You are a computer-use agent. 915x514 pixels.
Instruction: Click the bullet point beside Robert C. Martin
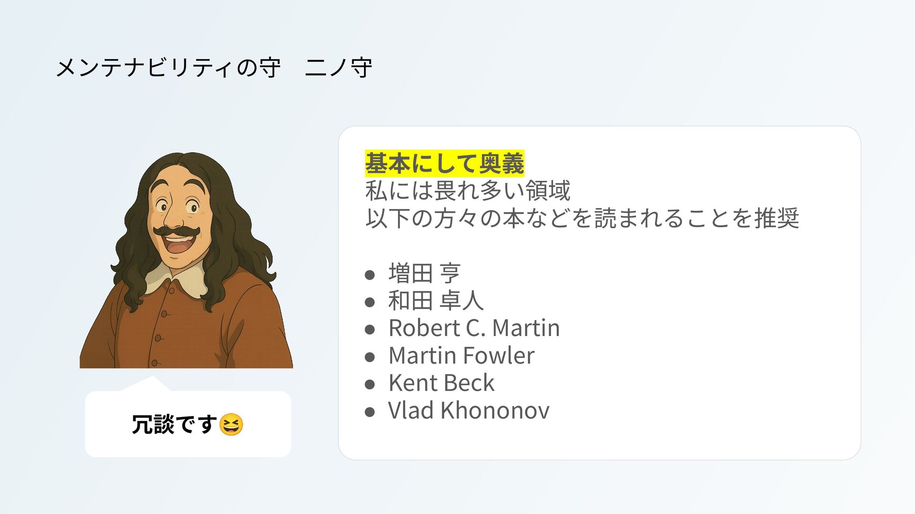(x=370, y=329)
